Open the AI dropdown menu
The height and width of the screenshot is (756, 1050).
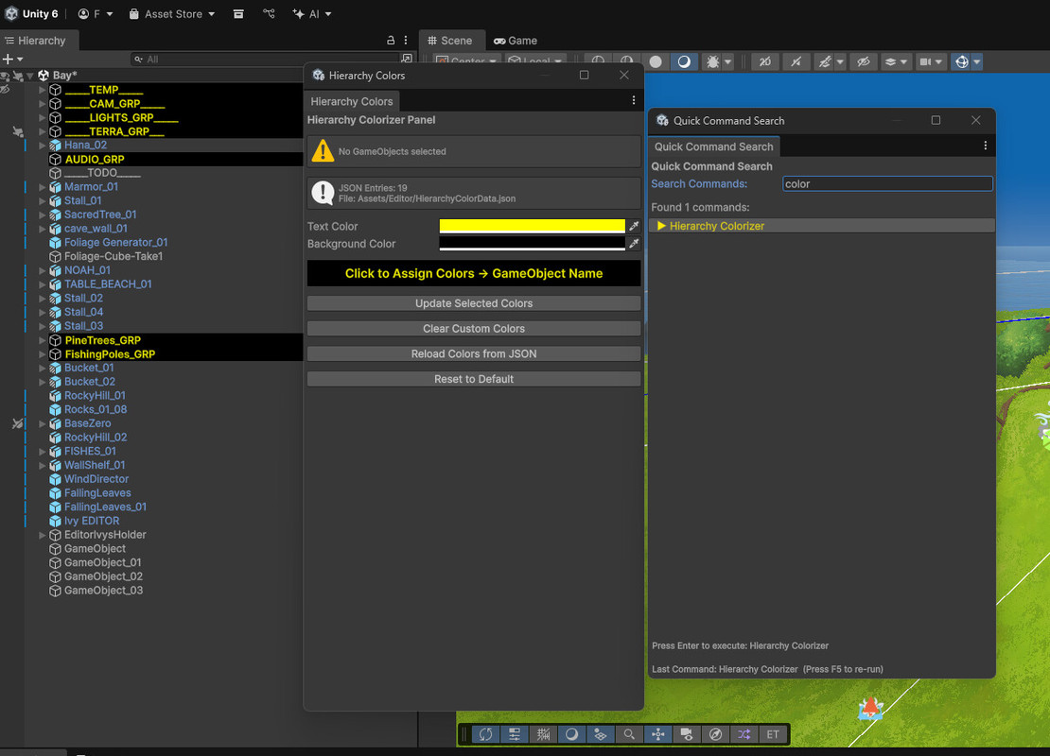(312, 14)
